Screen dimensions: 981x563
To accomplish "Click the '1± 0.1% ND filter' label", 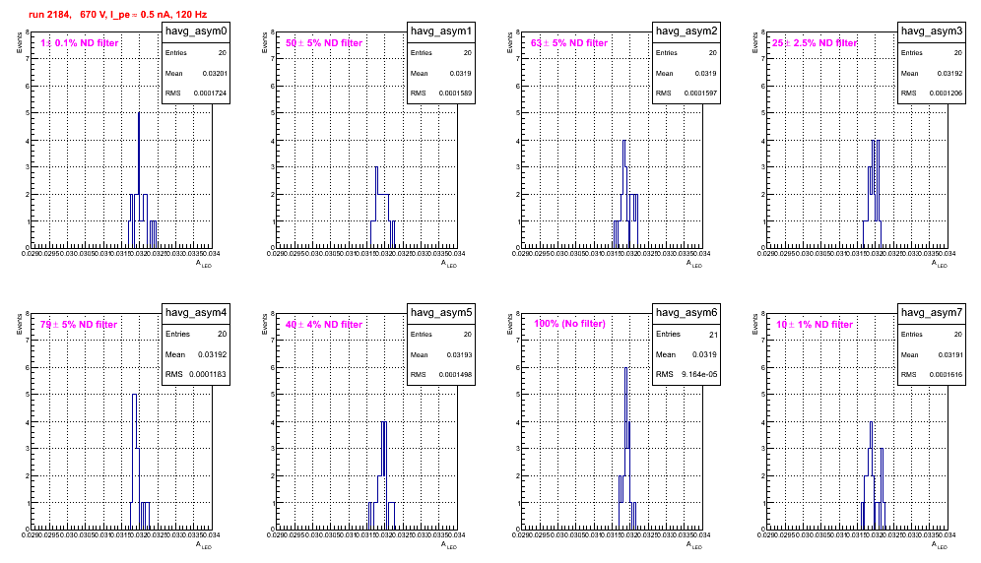I will tap(80, 43).
